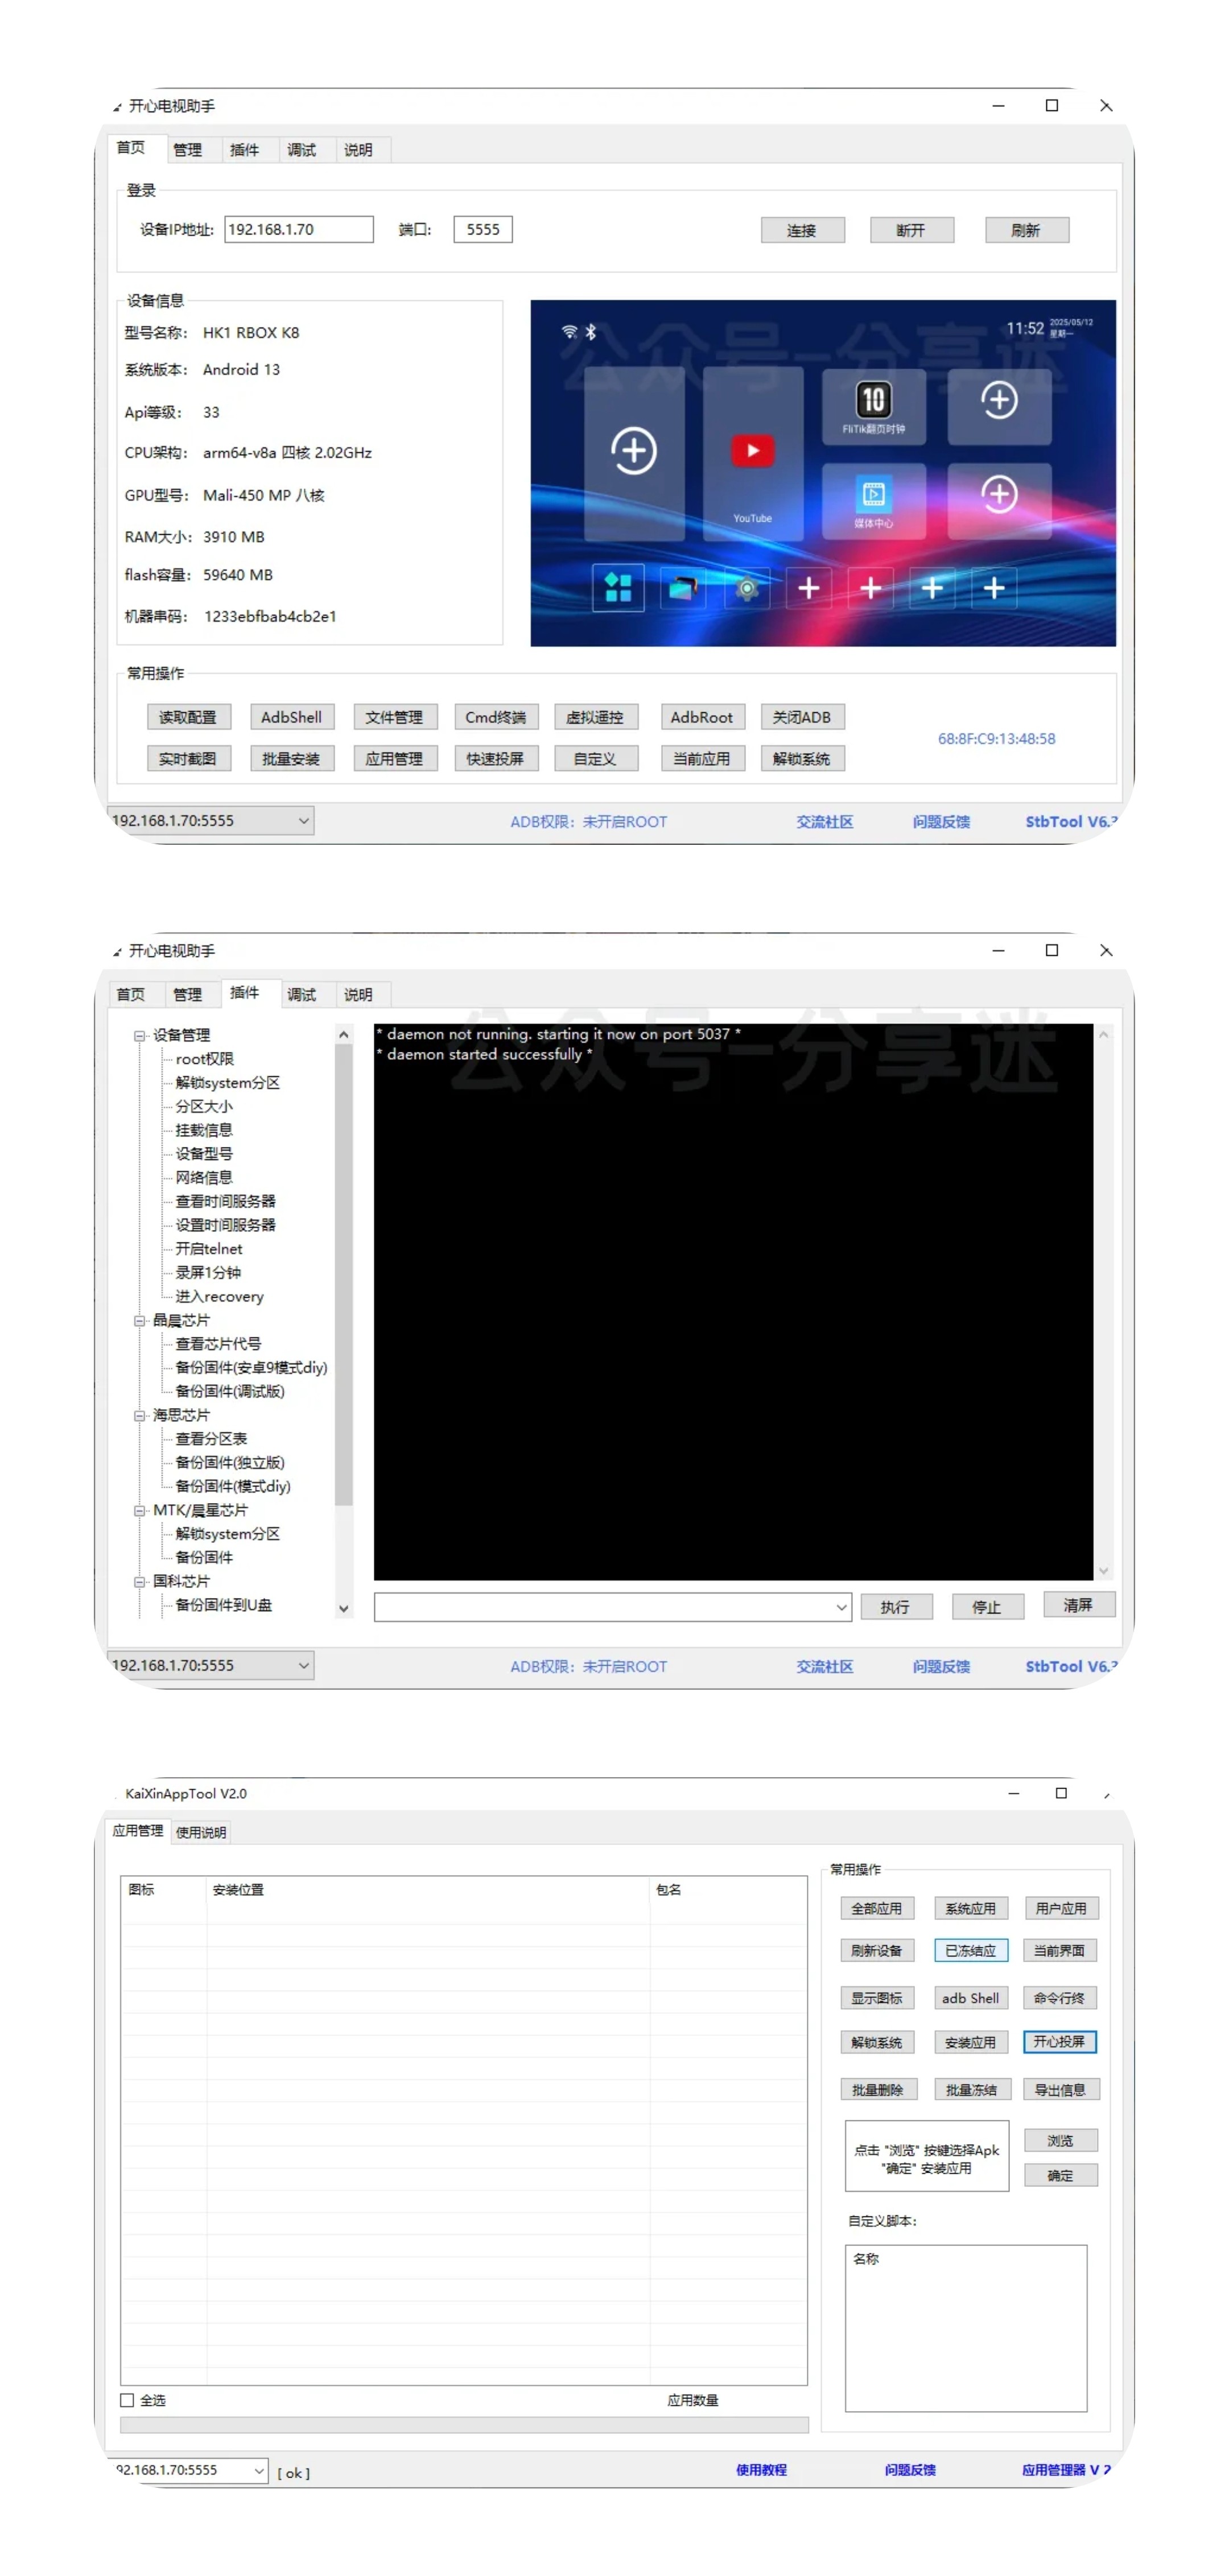
Task: Click the 系统应用 button
Action: click(970, 1908)
